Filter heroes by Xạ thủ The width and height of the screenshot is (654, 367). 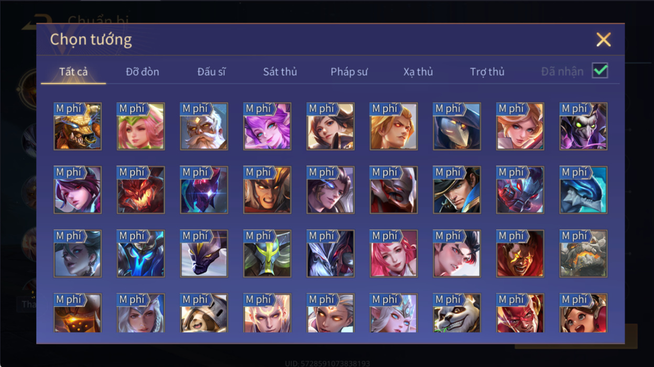[418, 72]
